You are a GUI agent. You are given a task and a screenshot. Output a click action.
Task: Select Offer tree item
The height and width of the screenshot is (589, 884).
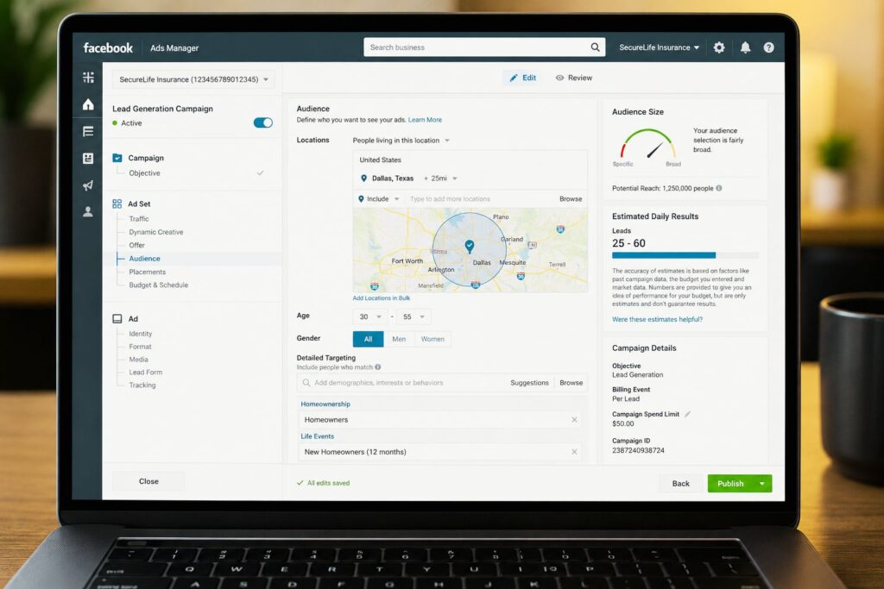[136, 245]
